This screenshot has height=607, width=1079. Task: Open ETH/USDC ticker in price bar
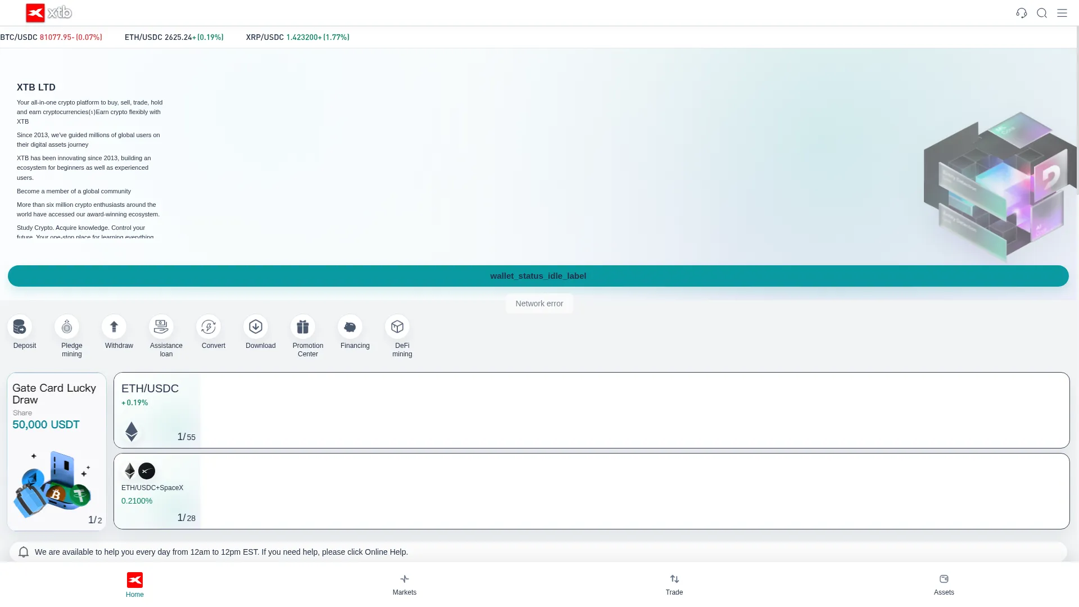click(x=174, y=37)
